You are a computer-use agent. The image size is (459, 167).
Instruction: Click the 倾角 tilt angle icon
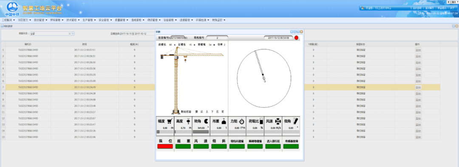(296, 121)
